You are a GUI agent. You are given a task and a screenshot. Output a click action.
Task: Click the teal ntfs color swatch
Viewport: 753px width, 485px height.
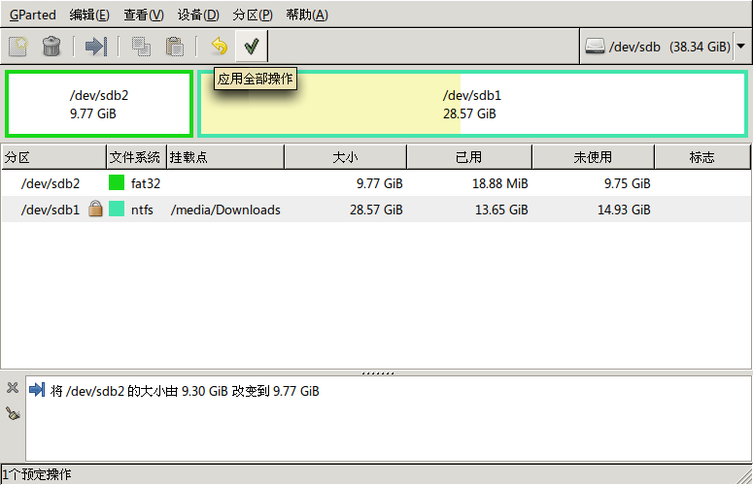point(117,209)
